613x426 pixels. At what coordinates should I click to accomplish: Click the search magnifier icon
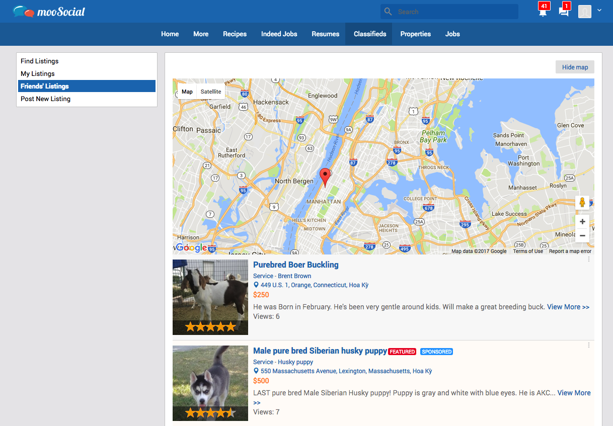(388, 12)
